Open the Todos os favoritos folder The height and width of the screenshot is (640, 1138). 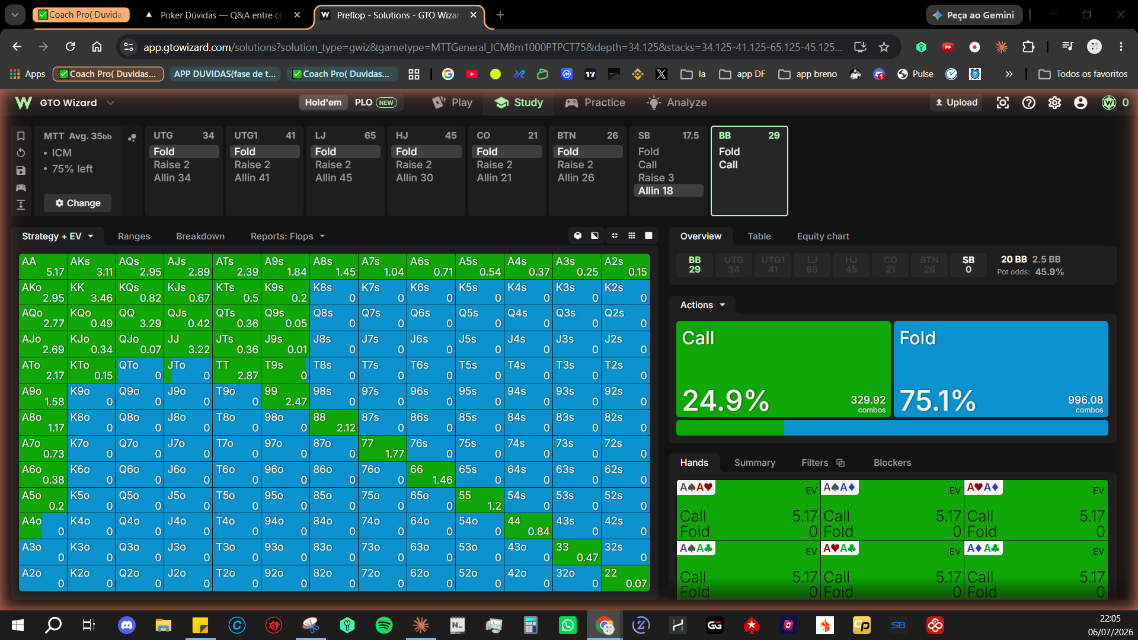[1083, 74]
